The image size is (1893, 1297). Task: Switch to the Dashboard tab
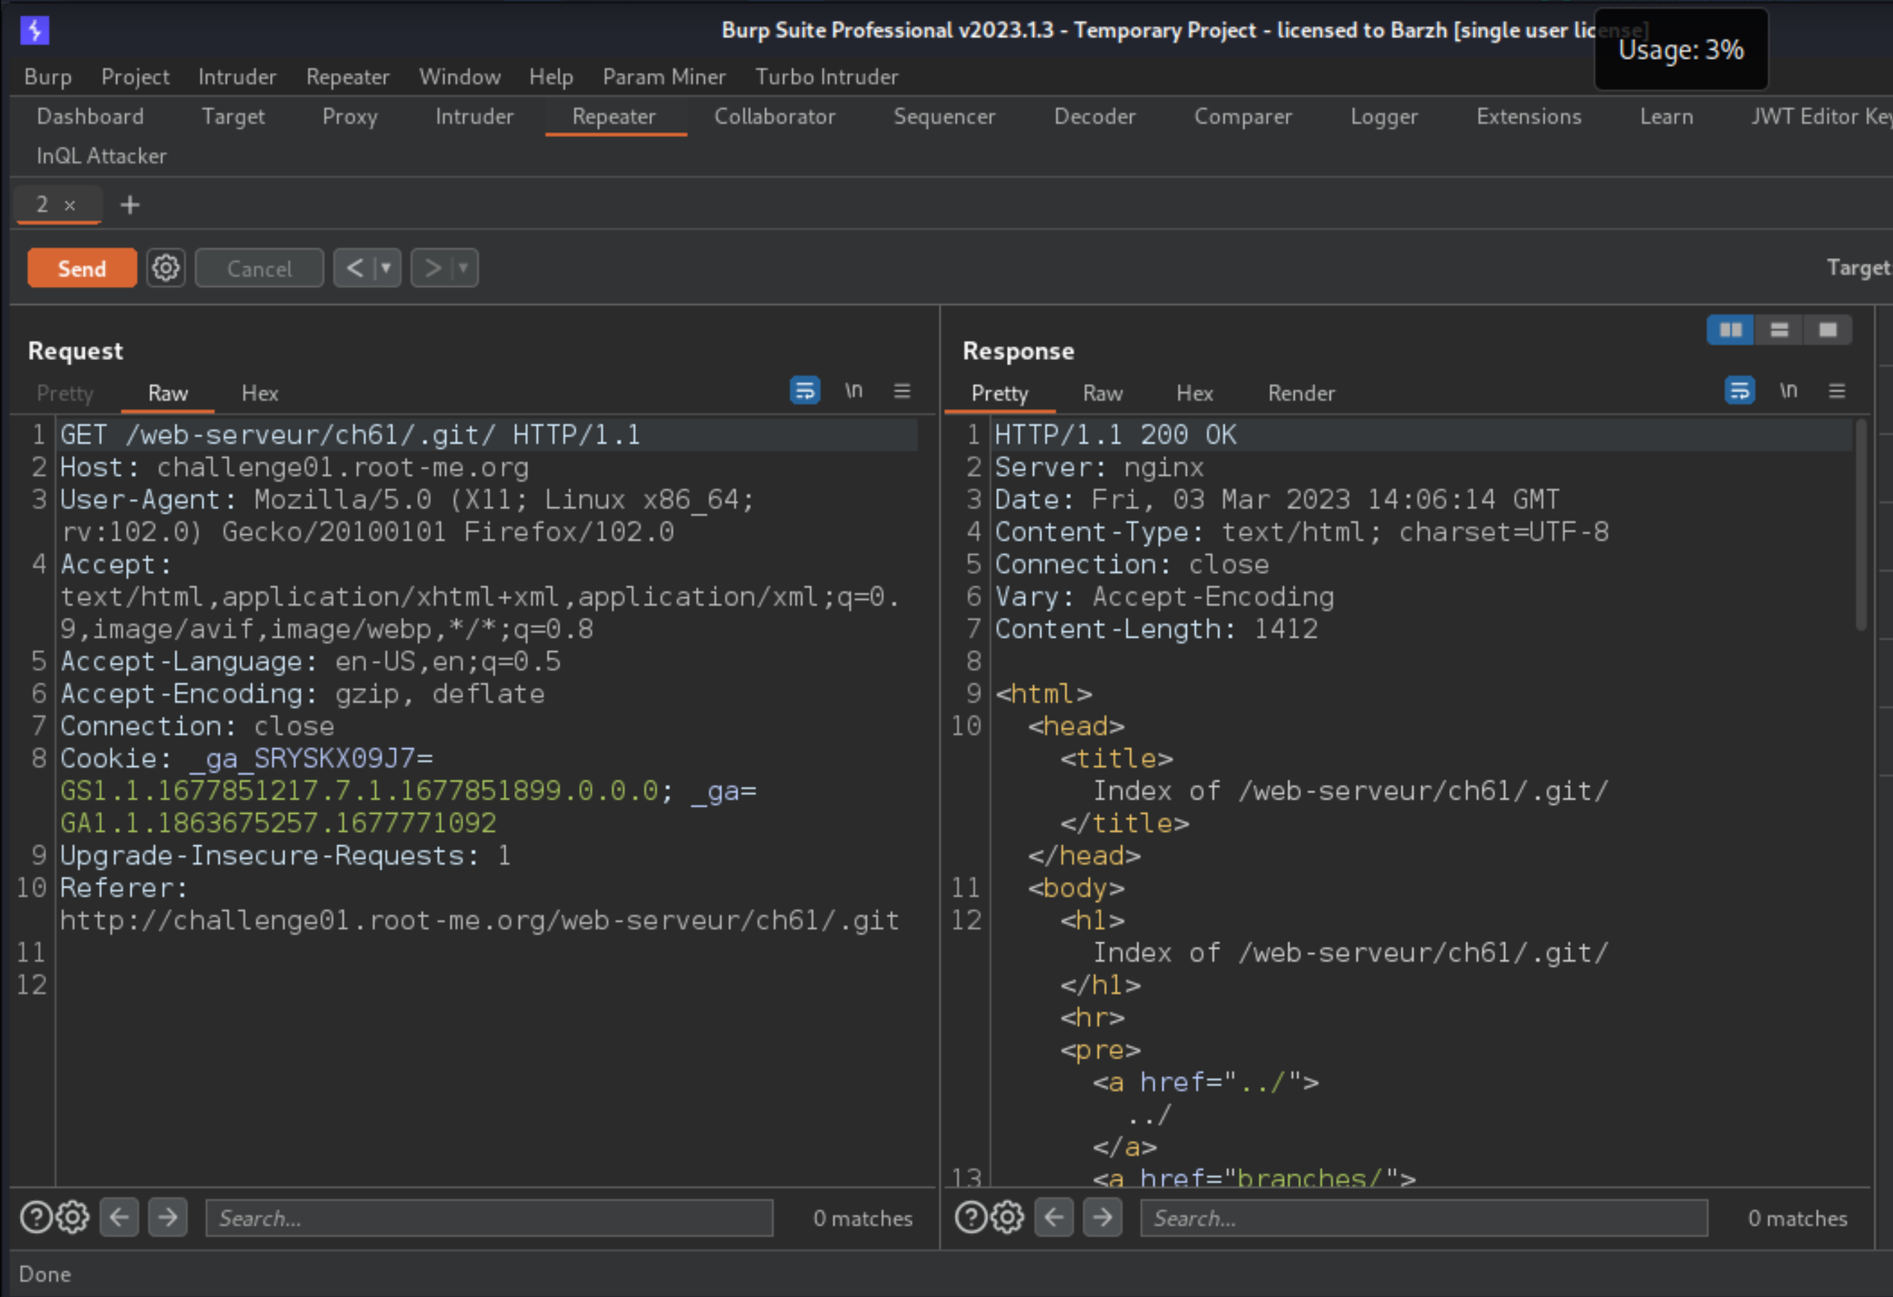click(89, 116)
